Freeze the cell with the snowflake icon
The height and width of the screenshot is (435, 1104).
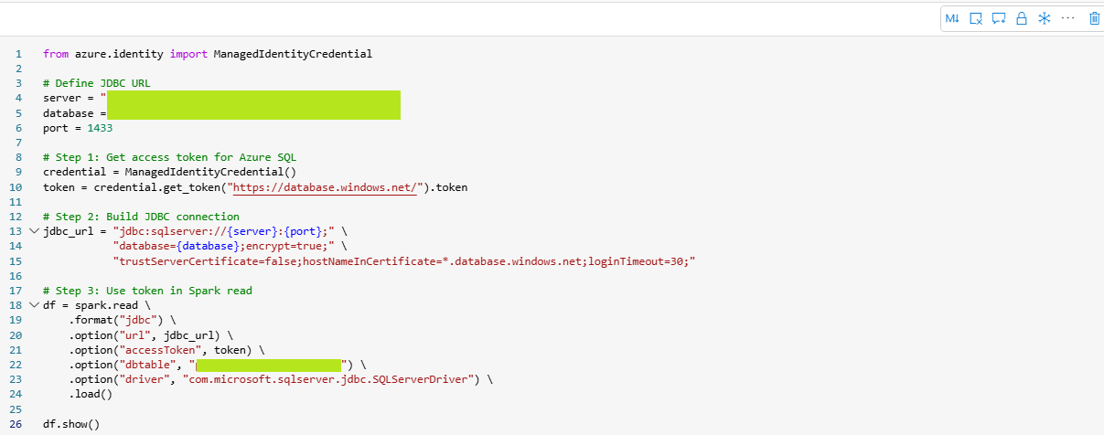point(1044,18)
